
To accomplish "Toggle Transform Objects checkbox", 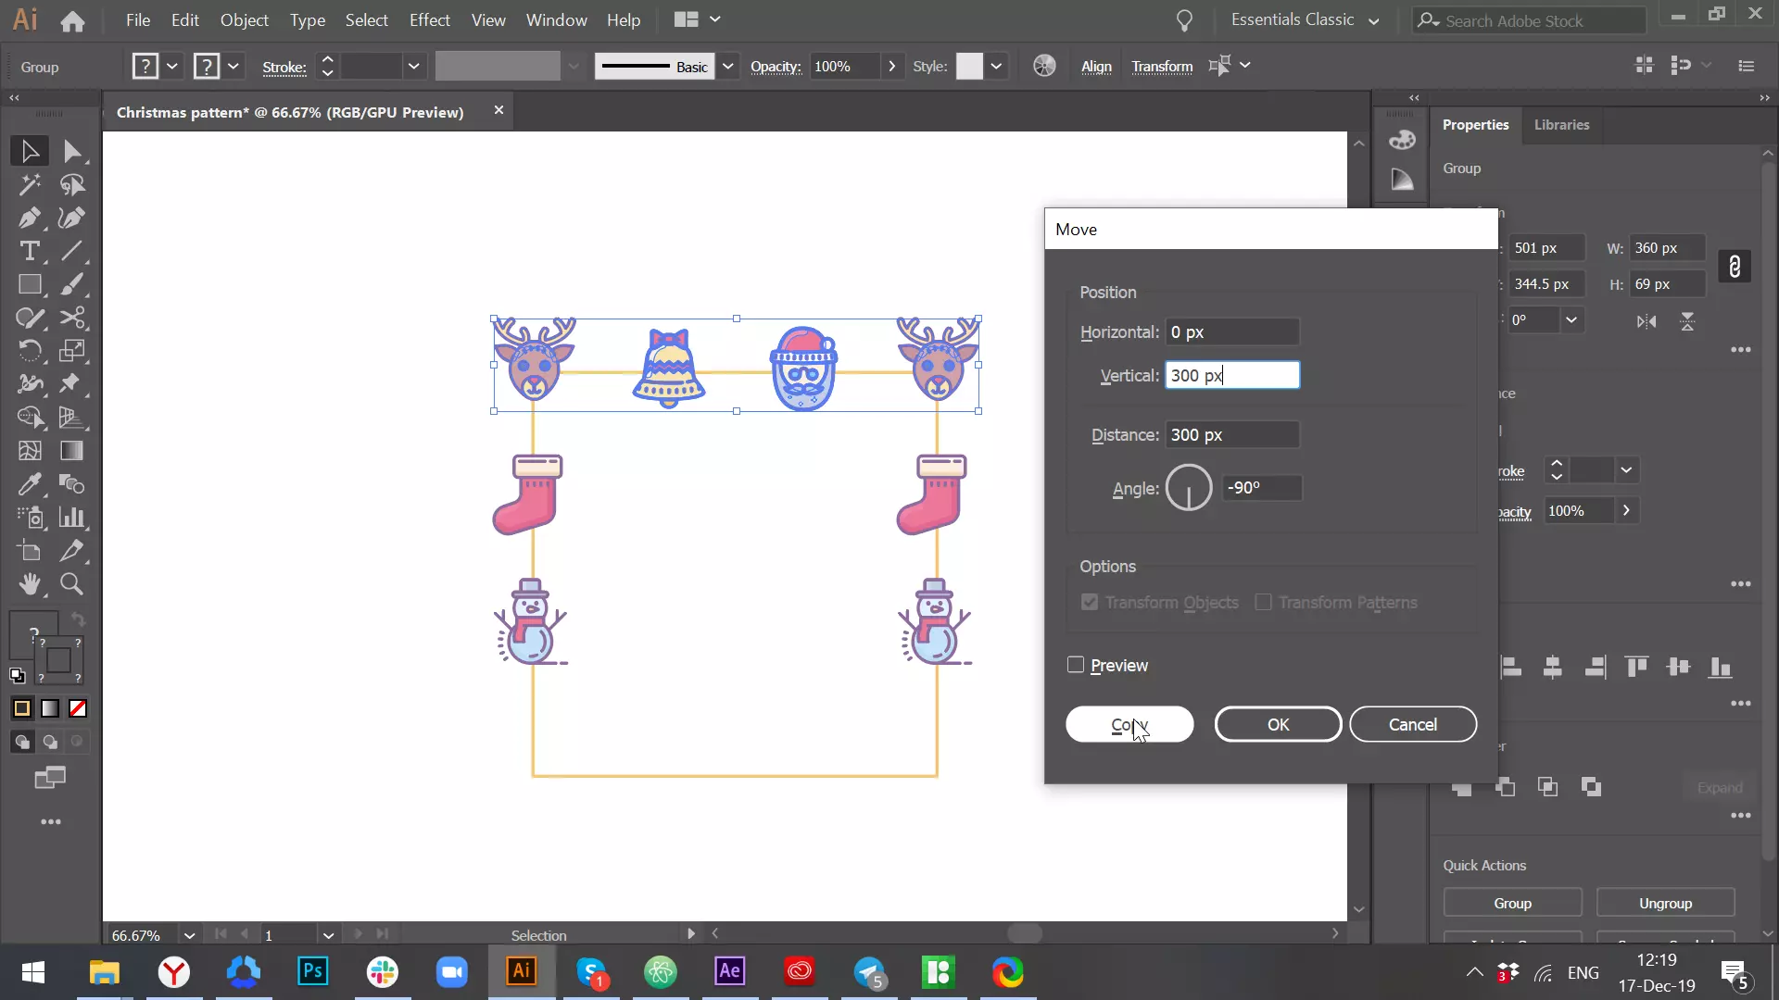I will [1090, 602].
